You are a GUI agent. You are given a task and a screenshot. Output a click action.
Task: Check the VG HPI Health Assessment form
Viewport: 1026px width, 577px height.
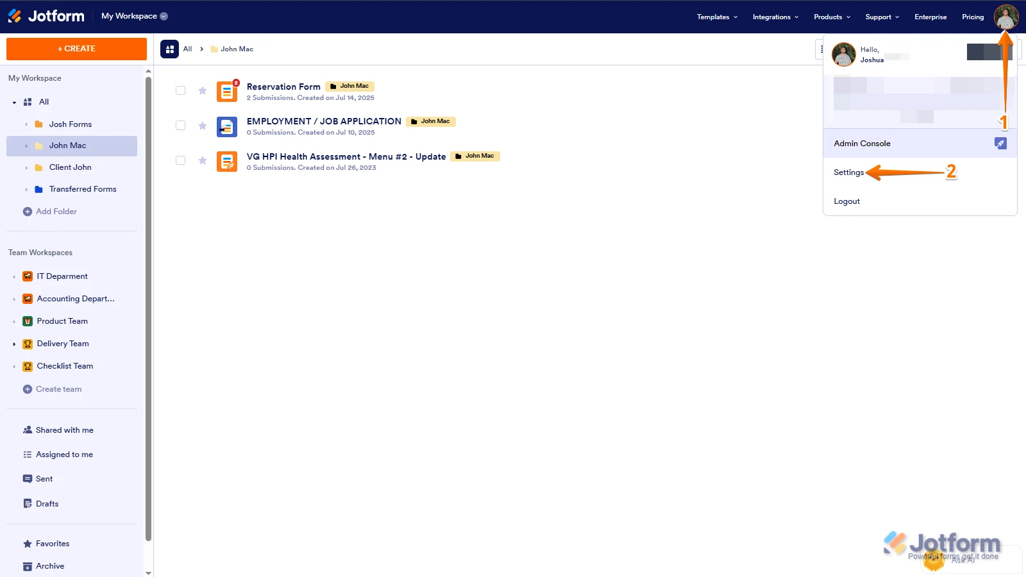tap(180, 160)
